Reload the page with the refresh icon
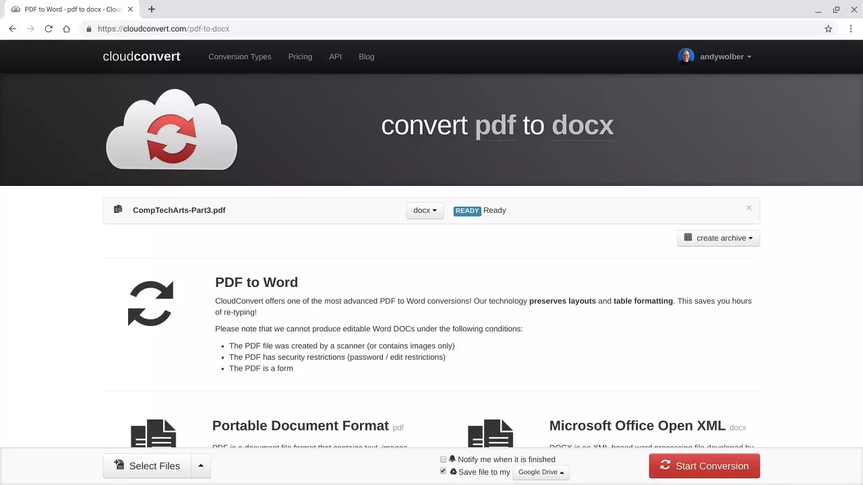863x485 pixels. (49, 29)
